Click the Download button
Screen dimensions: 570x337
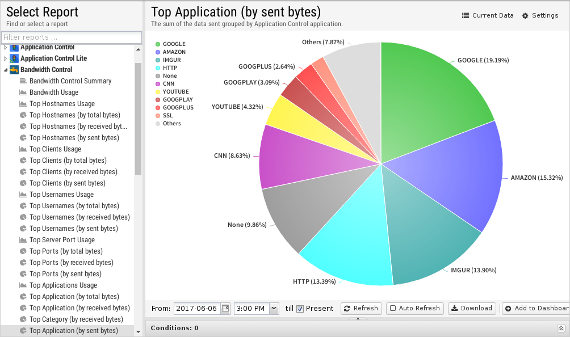pos(472,308)
